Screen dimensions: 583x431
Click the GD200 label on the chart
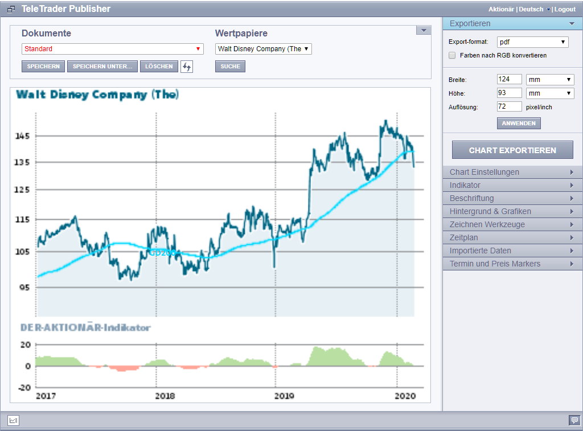click(x=162, y=253)
